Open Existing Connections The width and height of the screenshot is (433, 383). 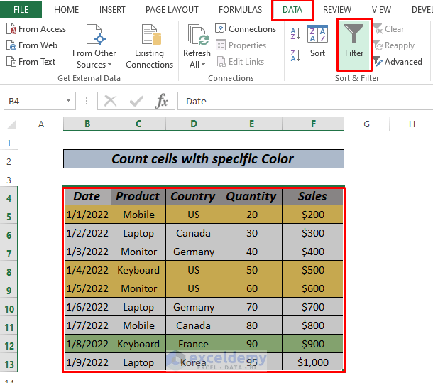149,46
